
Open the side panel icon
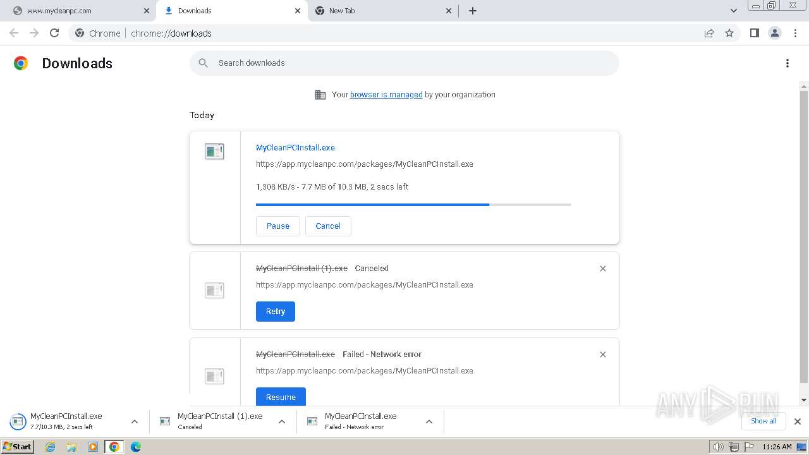754,33
